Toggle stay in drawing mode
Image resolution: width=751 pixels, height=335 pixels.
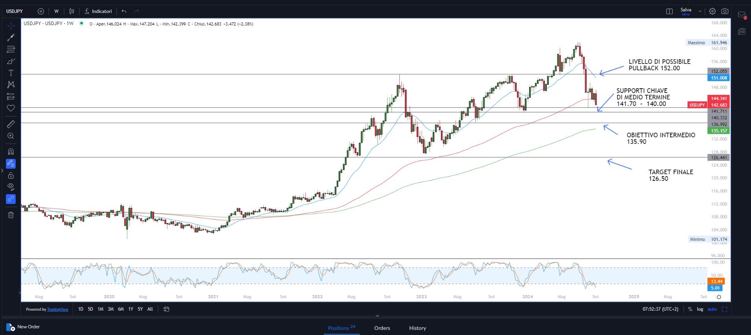pyautogui.click(x=11, y=164)
